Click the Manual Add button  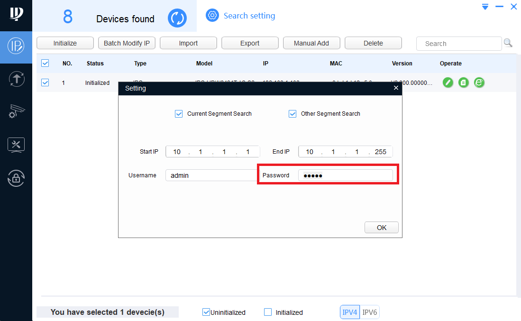[311, 43]
